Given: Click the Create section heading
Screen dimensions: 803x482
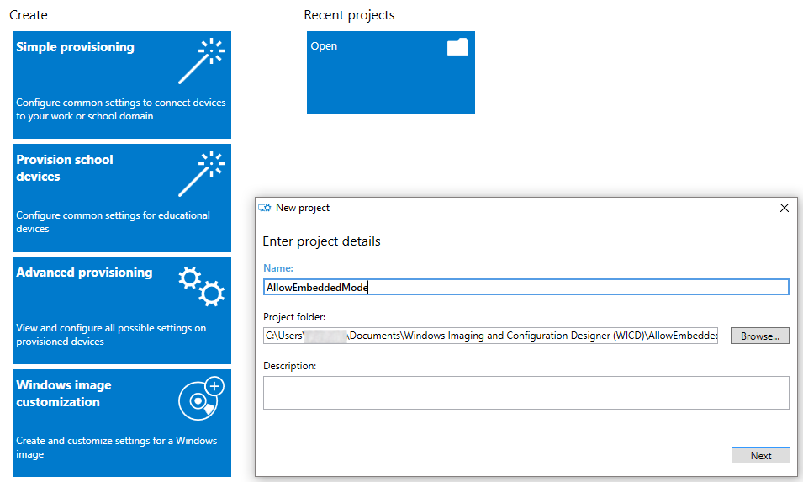Looking at the screenshot, I should 29,15.
